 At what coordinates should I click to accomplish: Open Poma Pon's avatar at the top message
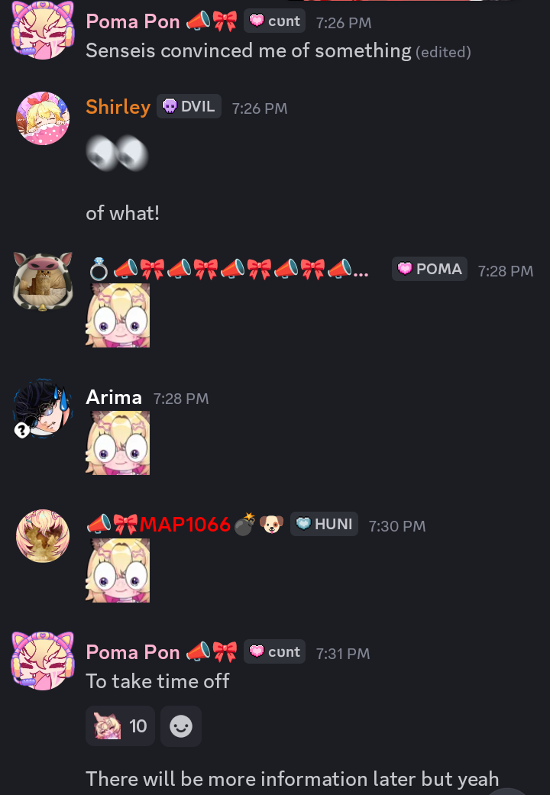pos(43,31)
